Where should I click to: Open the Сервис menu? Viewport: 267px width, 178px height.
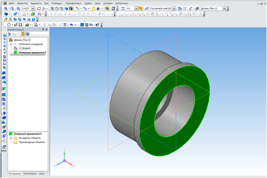pos(88,3)
